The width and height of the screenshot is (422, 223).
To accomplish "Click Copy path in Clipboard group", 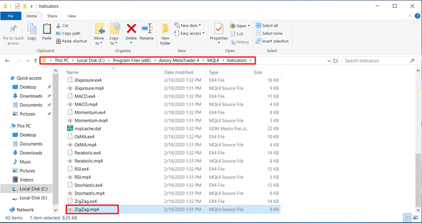I will click(68, 33).
